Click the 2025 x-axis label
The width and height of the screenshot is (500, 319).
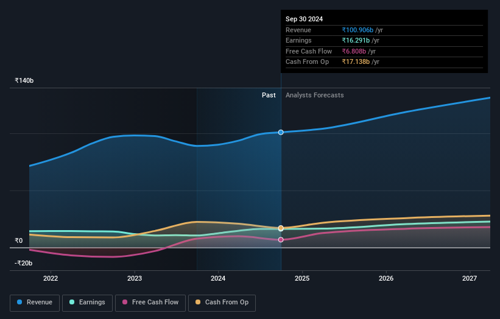302,279
